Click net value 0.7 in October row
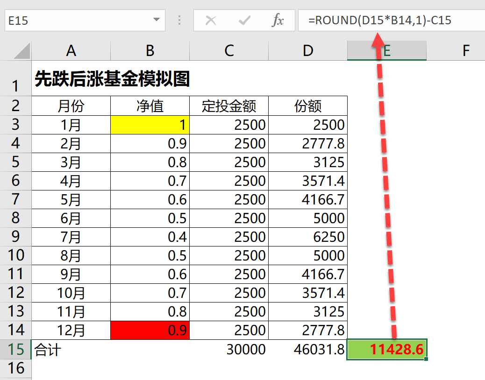 click(x=150, y=293)
